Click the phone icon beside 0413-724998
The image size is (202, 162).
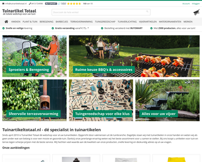point(30,4)
